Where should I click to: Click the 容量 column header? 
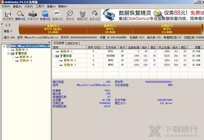(x=195, y=47)
